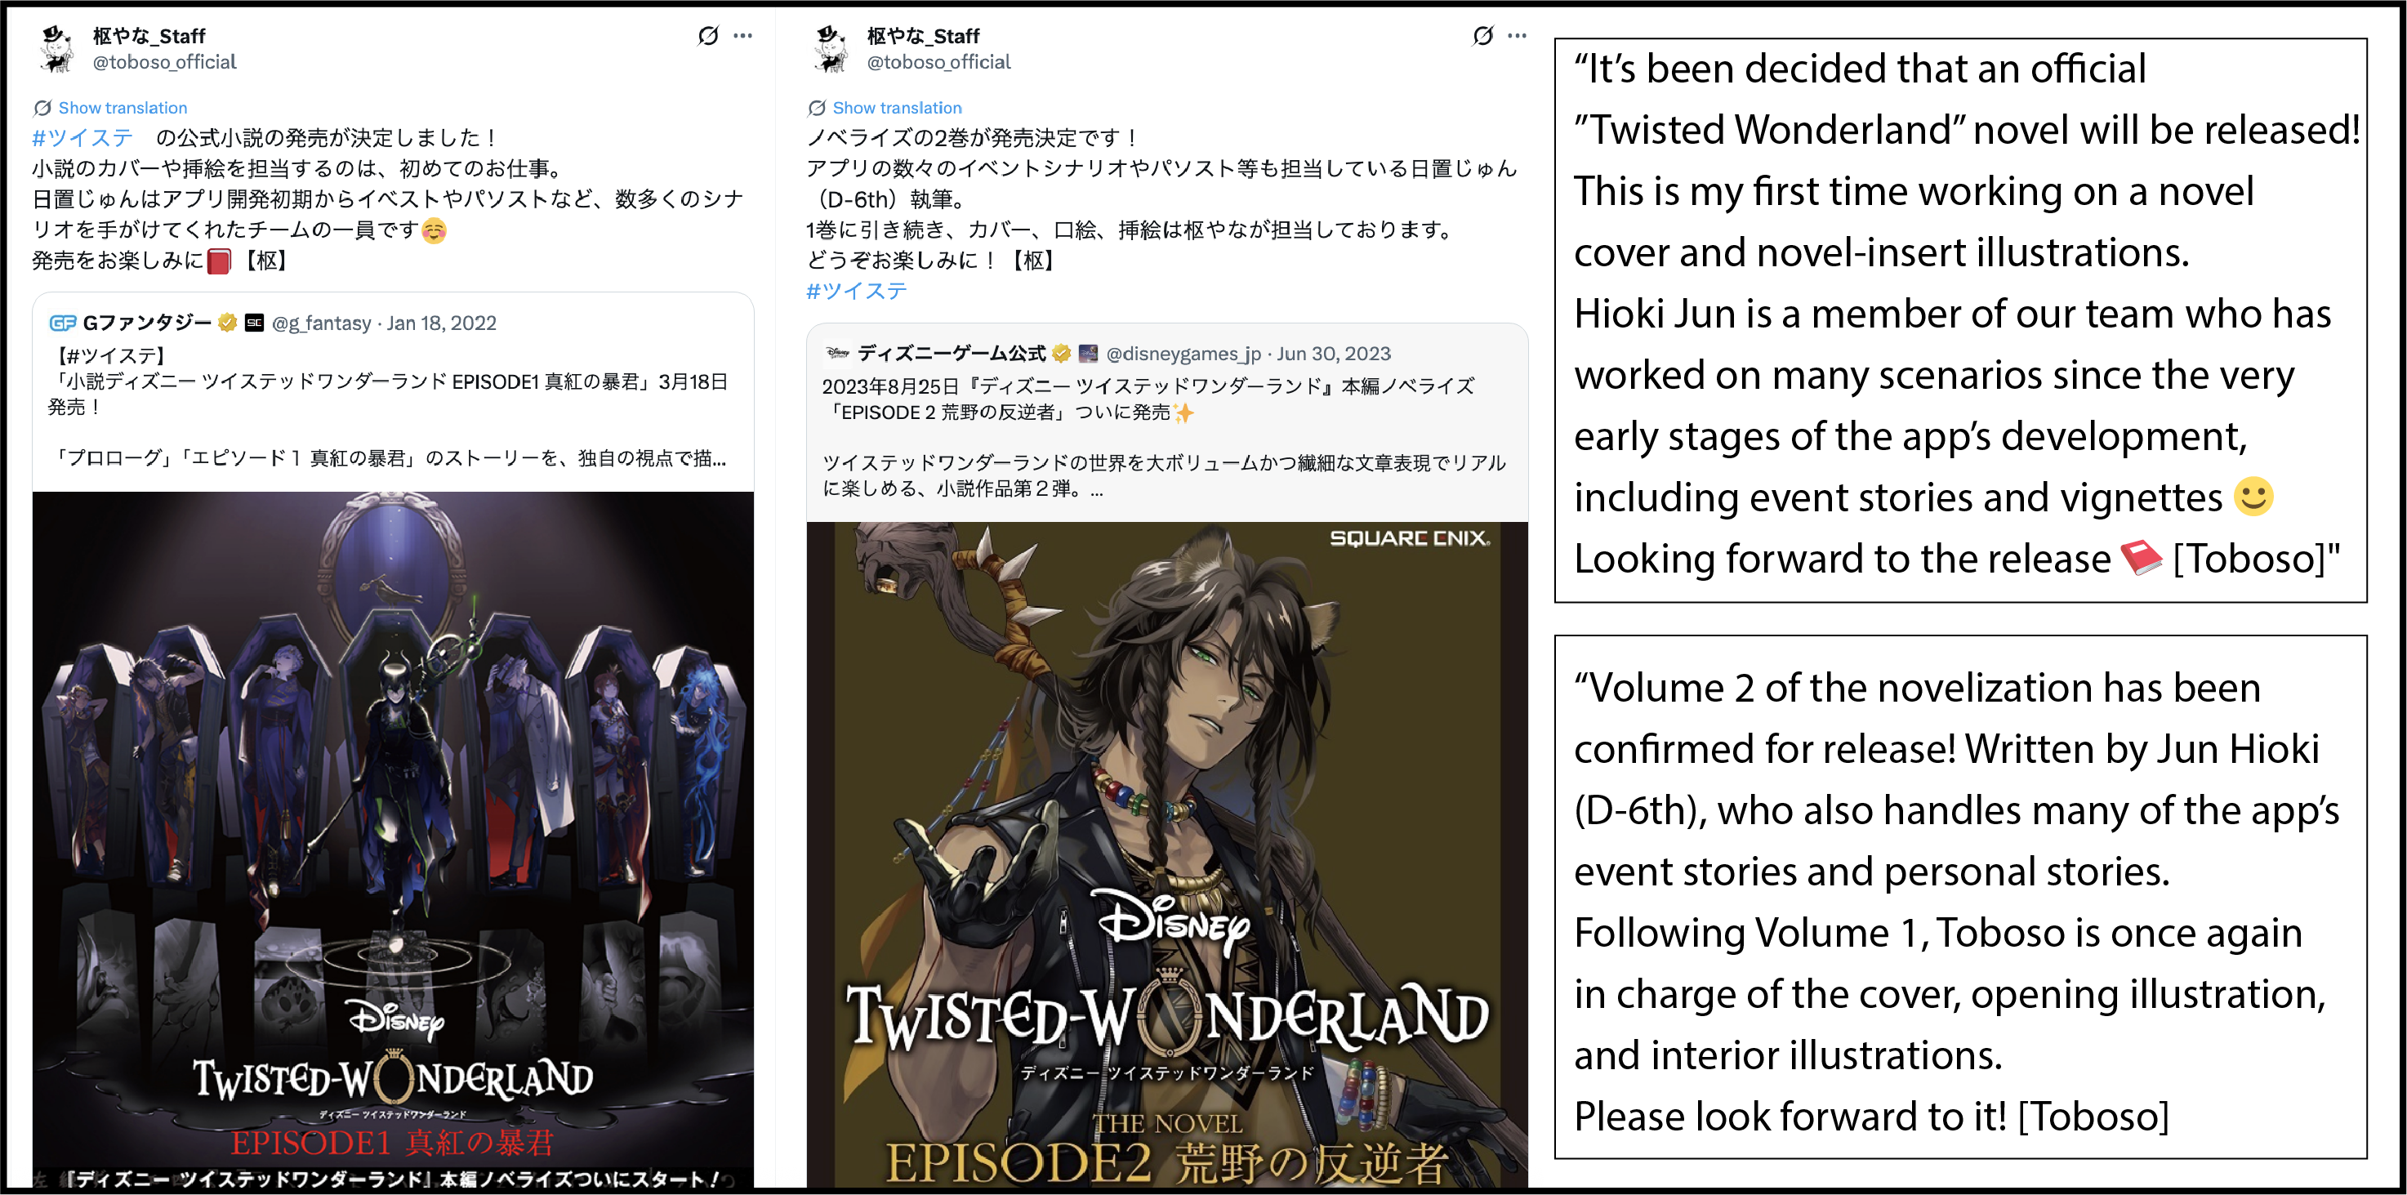The width and height of the screenshot is (2407, 1195).
Task: Open @g_fantasy handle in quoted tweet
Action: click(x=322, y=323)
